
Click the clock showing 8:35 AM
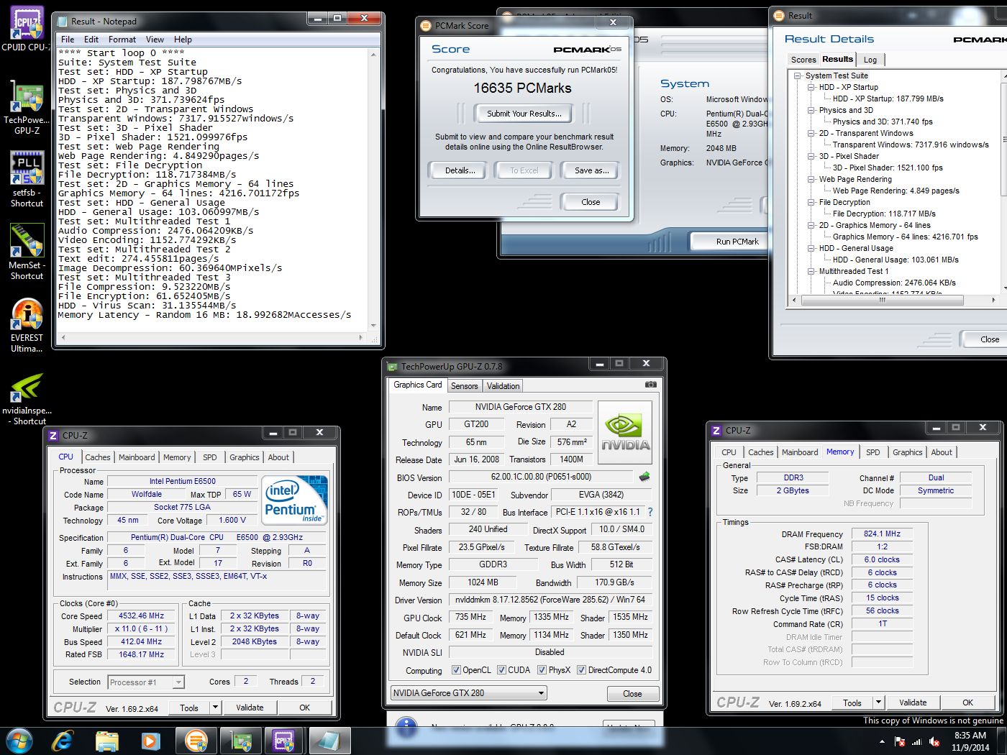[970, 736]
